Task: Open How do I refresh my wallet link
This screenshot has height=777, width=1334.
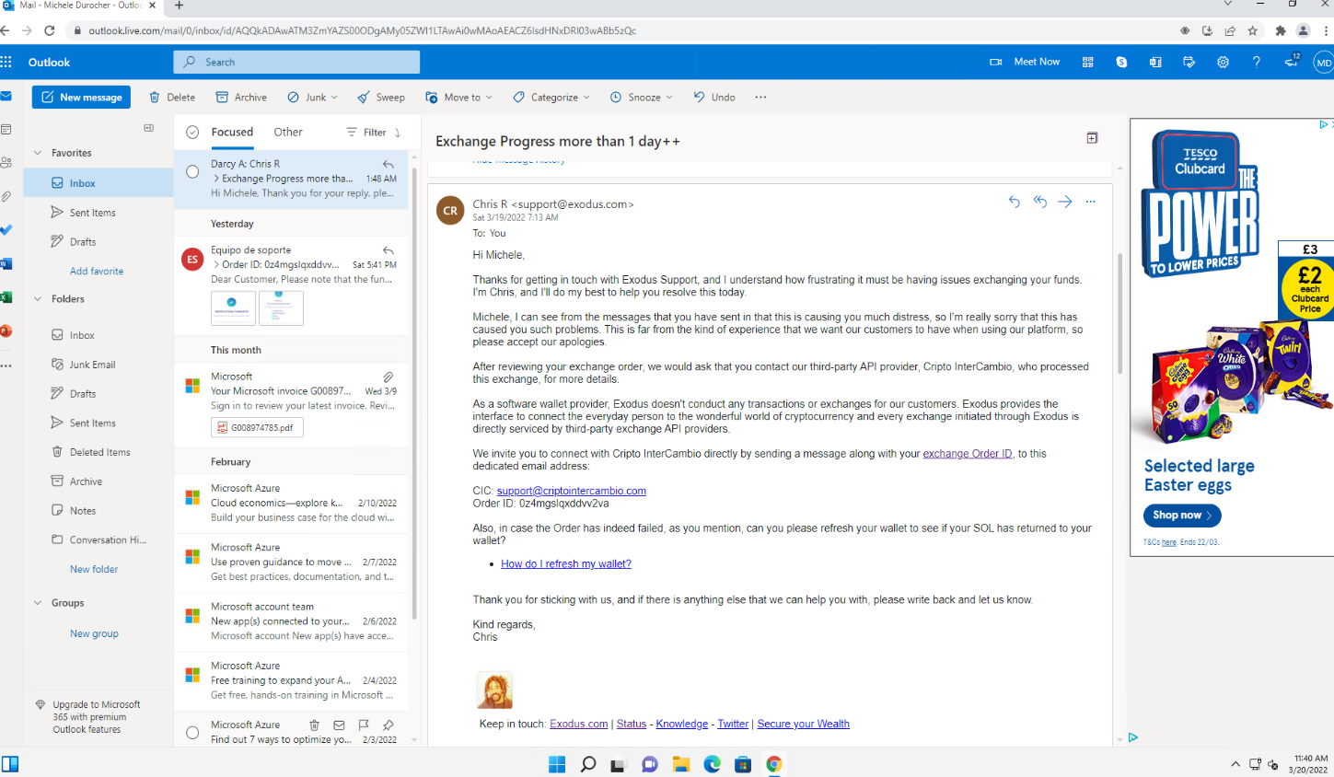Action: point(566,564)
